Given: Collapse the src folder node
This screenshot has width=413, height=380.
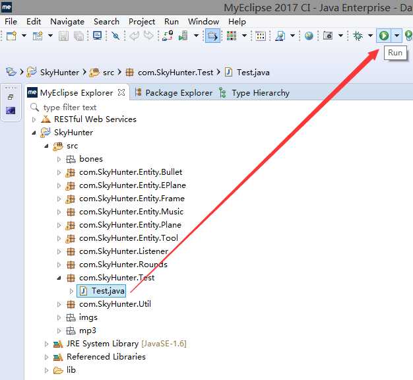Looking at the screenshot, I should [46, 146].
